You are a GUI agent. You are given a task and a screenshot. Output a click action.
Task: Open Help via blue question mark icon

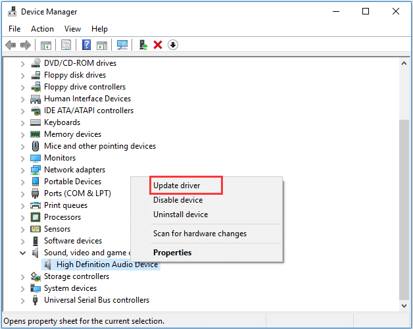click(86, 45)
